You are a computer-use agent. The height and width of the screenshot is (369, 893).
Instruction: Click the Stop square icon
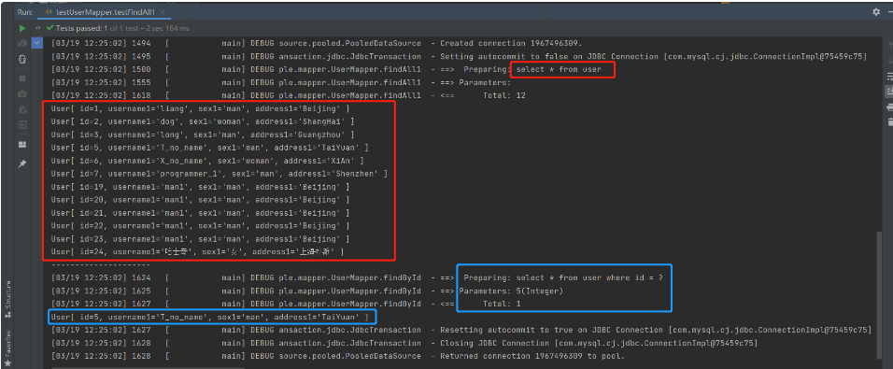[22, 78]
